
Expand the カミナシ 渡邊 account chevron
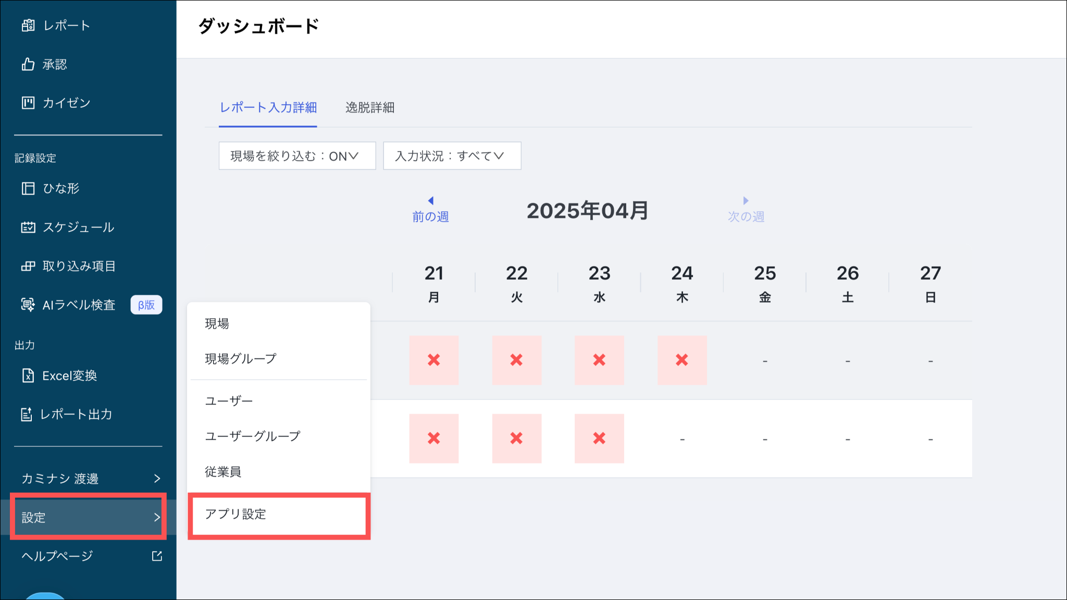(157, 479)
